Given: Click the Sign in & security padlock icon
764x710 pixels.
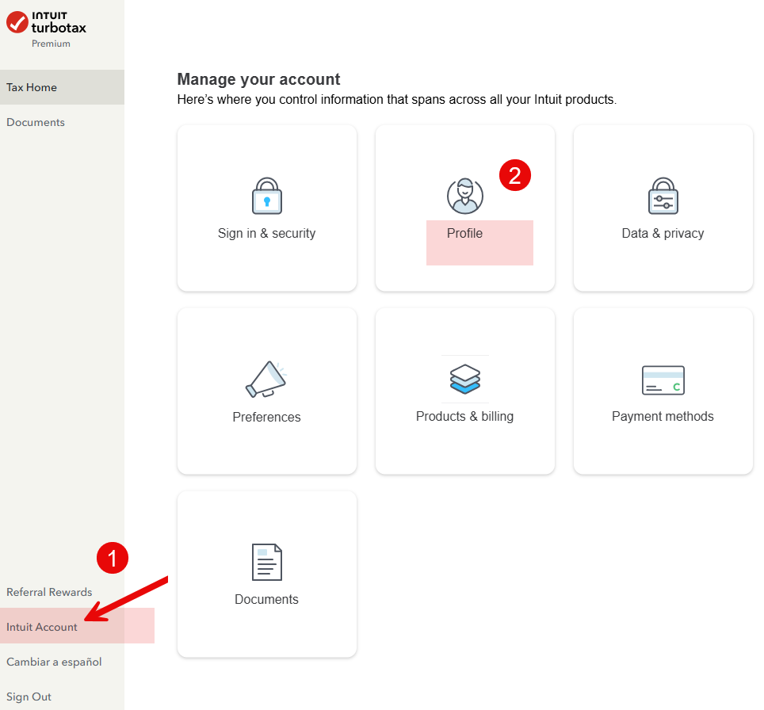Looking at the screenshot, I should point(267,196).
